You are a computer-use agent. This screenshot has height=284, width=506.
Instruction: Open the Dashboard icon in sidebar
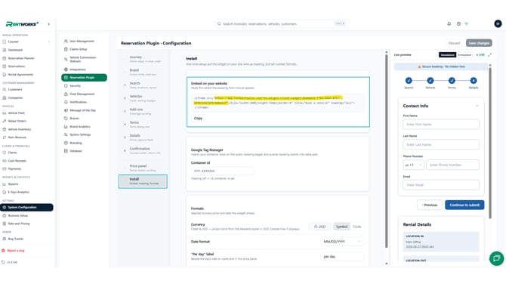coord(5,50)
